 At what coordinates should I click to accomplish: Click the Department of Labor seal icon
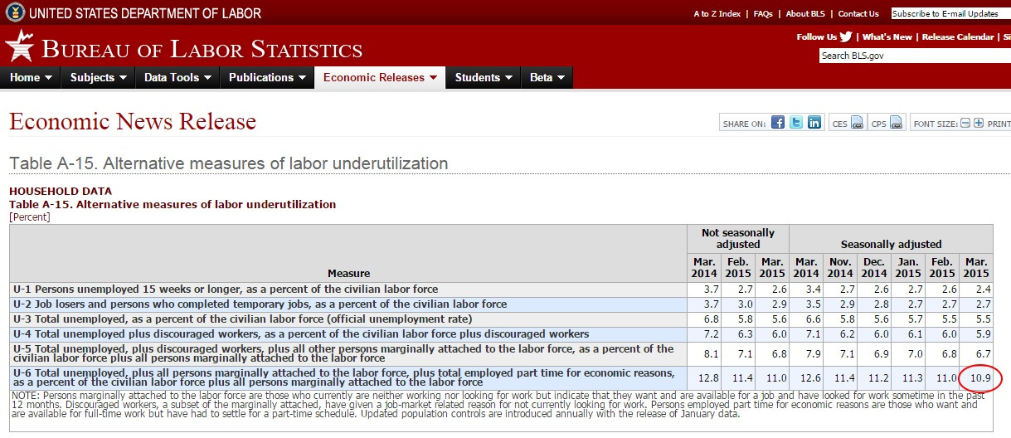pos(14,13)
